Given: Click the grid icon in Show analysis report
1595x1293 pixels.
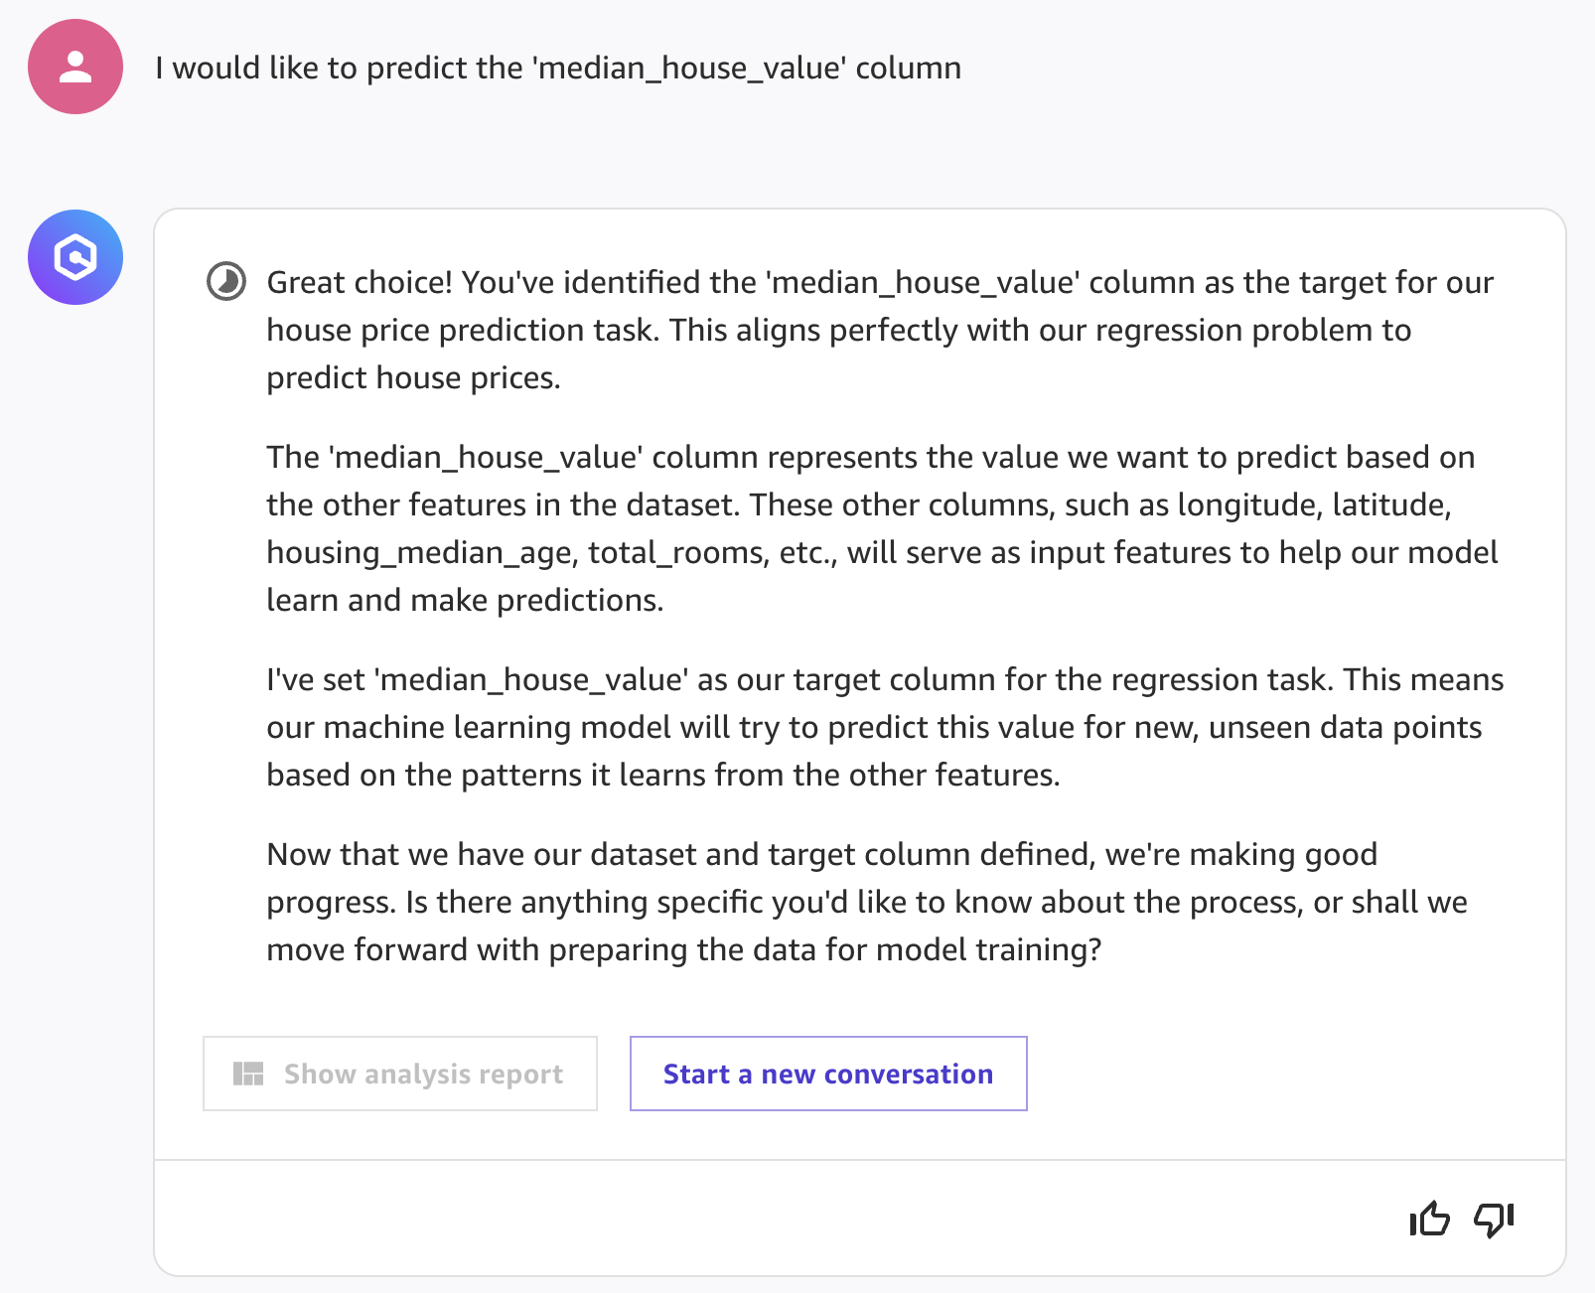Looking at the screenshot, I should [248, 1074].
